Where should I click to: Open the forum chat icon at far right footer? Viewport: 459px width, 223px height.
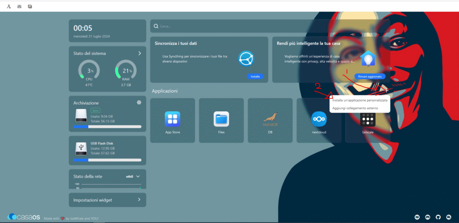pyautogui.click(x=449, y=217)
